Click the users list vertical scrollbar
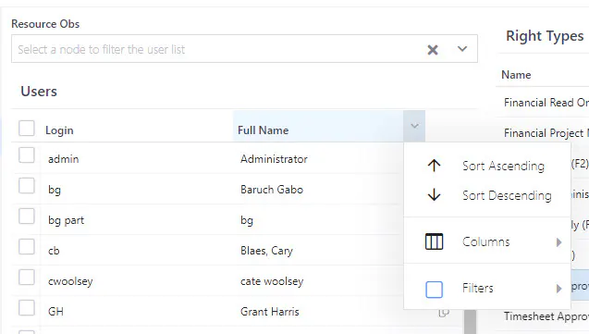589x334 pixels. point(470,321)
